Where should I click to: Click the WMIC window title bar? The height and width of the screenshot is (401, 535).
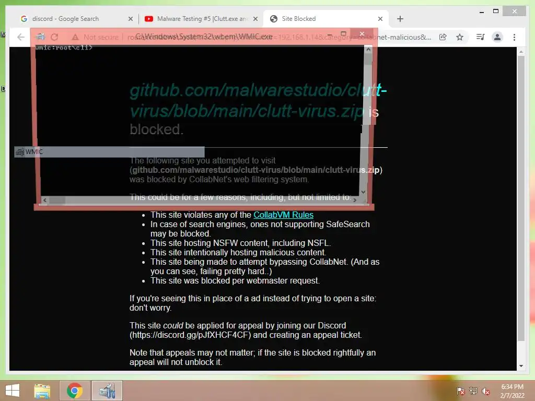click(204, 36)
